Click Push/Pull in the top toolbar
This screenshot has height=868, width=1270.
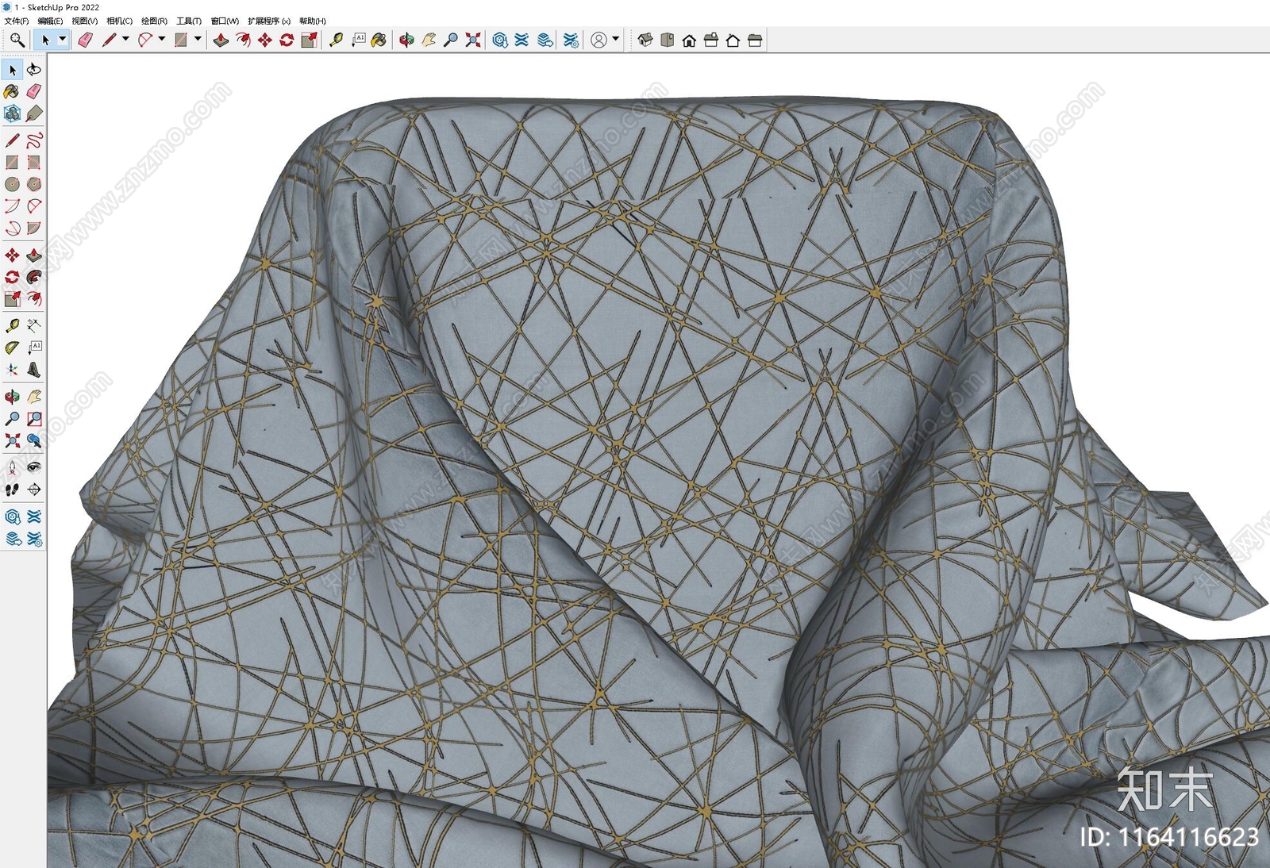pyautogui.click(x=221, y=40)
